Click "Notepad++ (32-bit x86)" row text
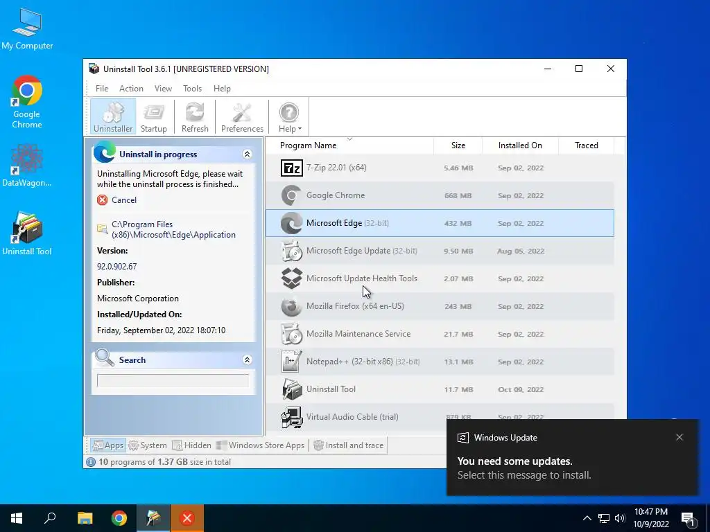This screenshot has width=710, height=532. (x=349, y=362)
